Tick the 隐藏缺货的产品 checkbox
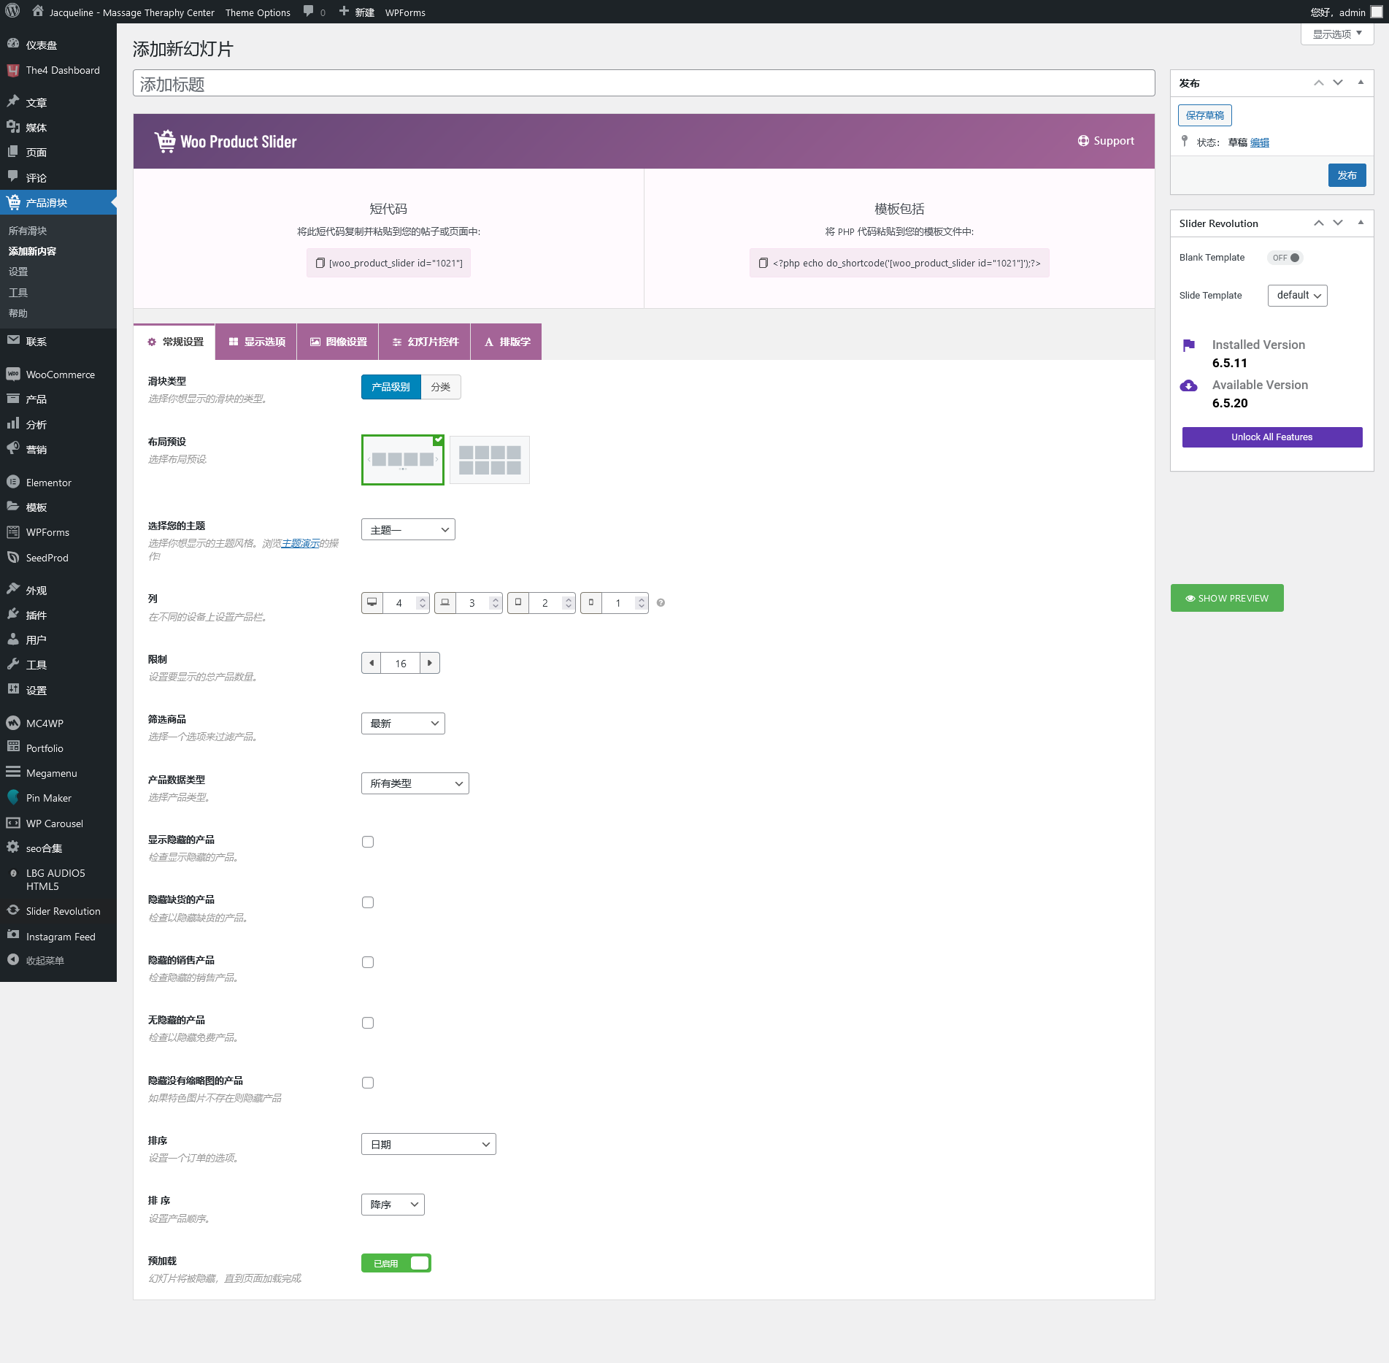This screenshot has width=1389, height=1363. 368,902
